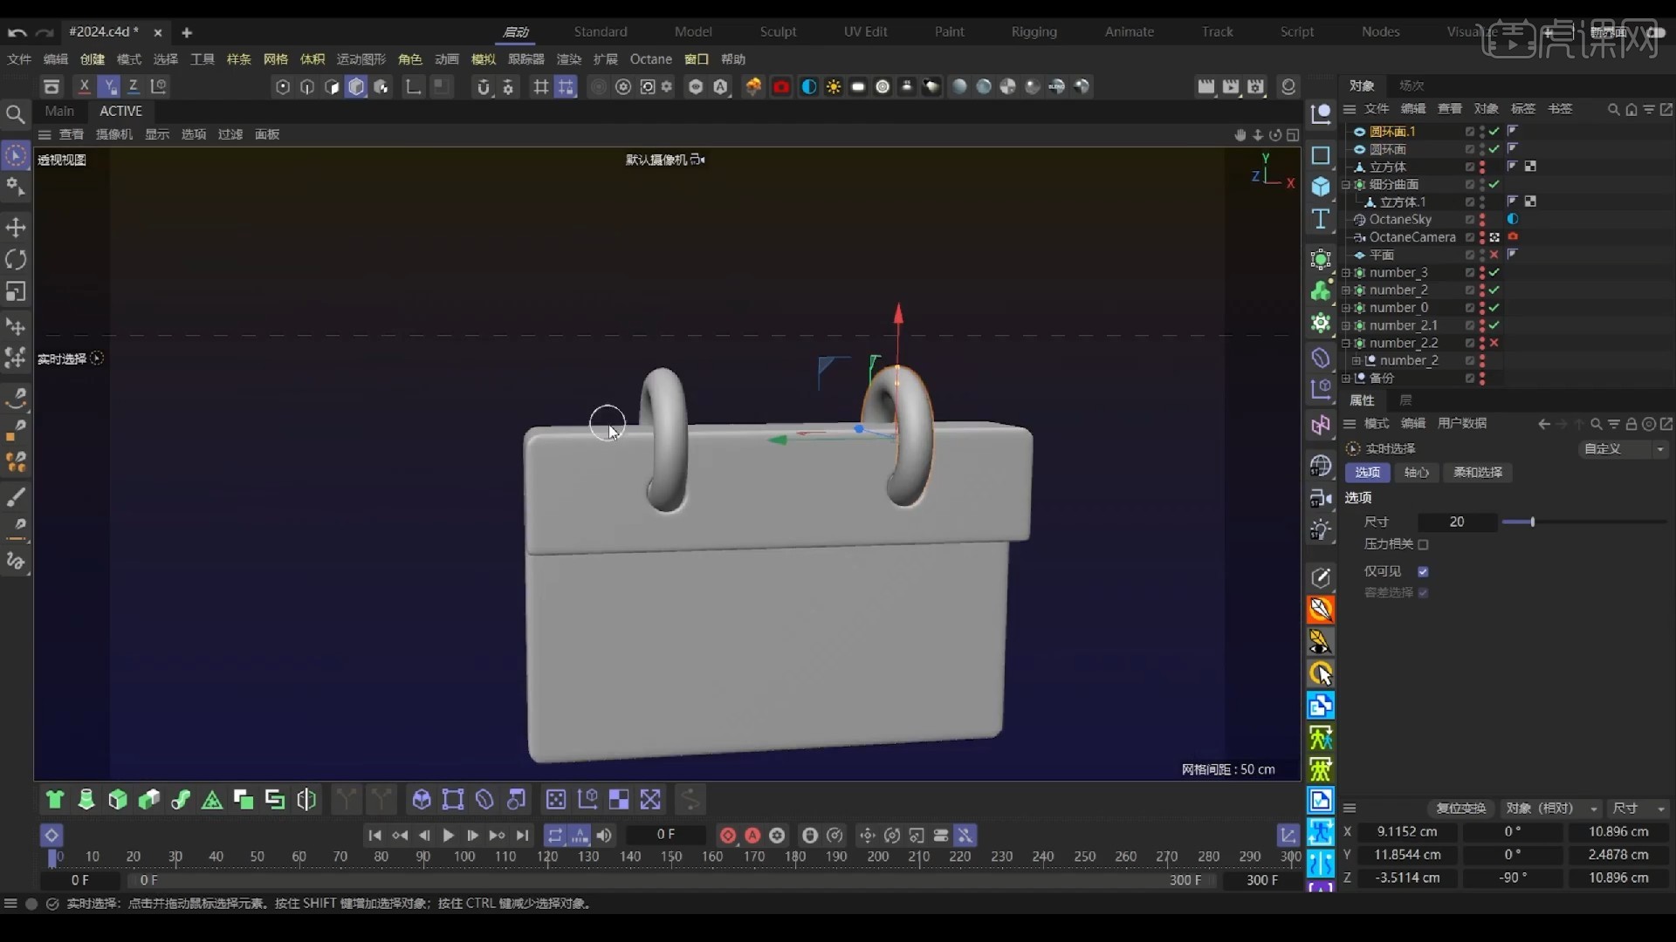Click the autokey button
This screenshot has width=1676, height=942.
[x=752, y=836]
